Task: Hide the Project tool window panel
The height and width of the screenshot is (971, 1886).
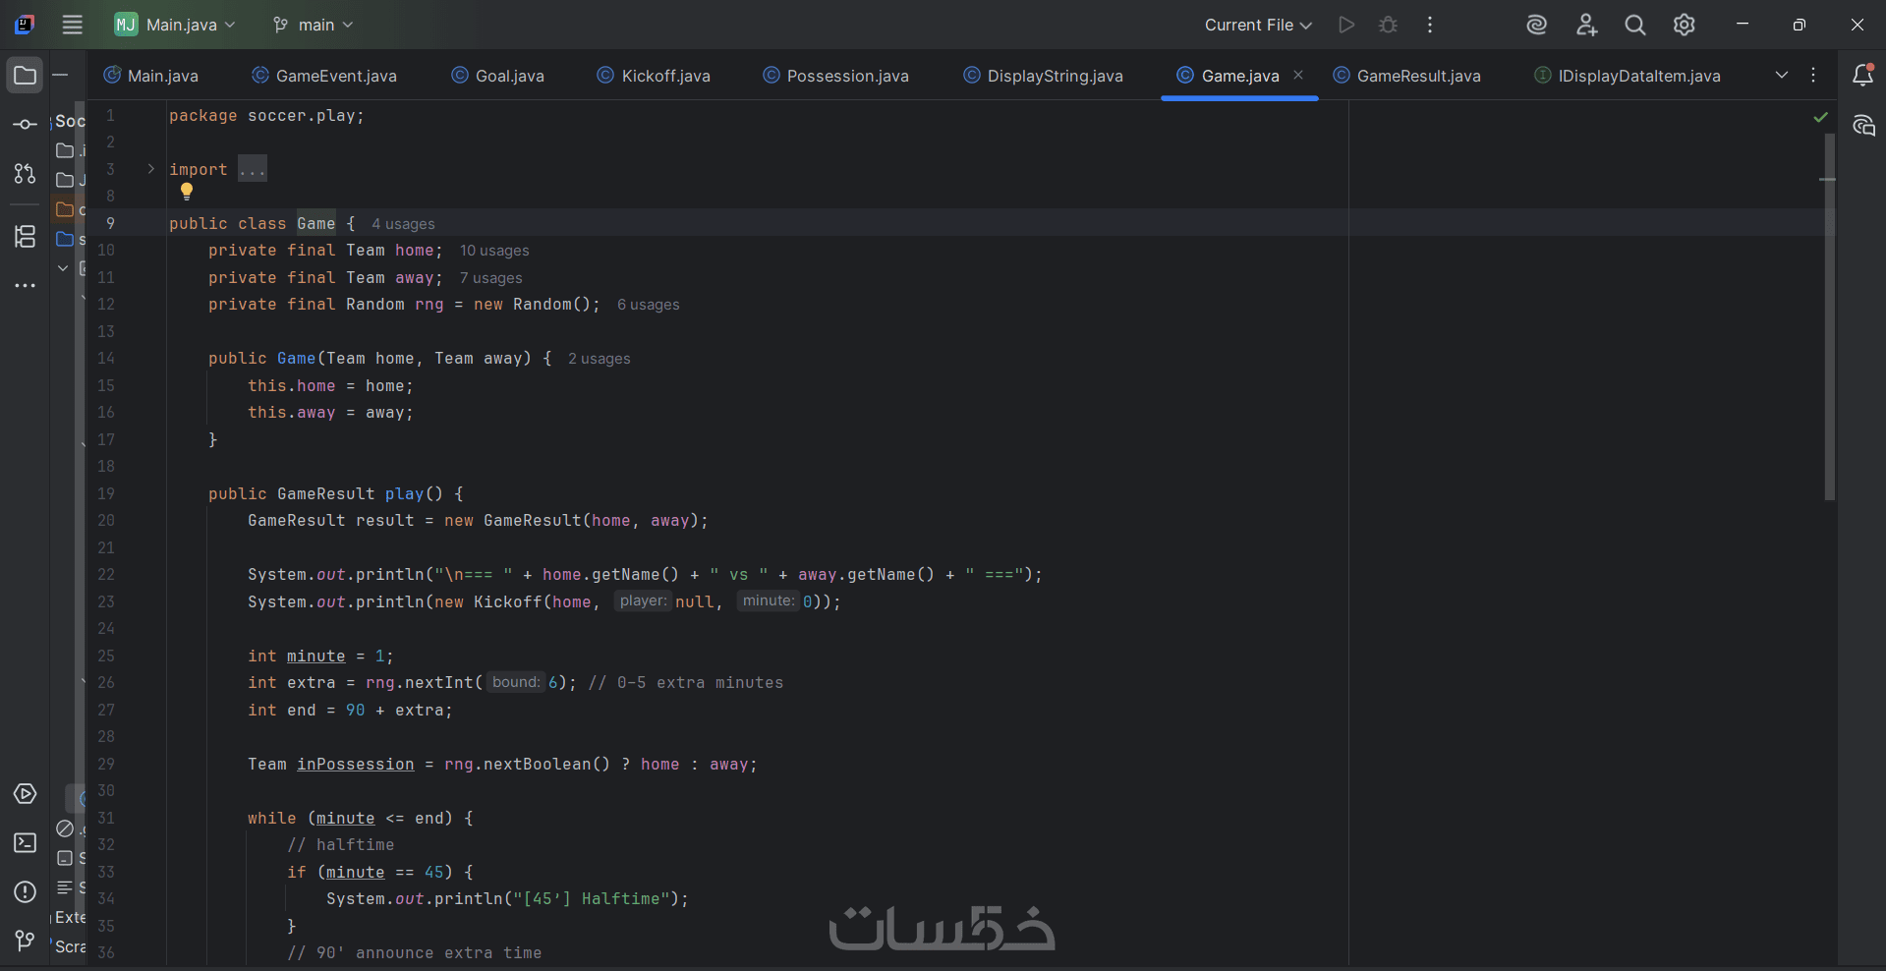Action: (x=61, y=75)
